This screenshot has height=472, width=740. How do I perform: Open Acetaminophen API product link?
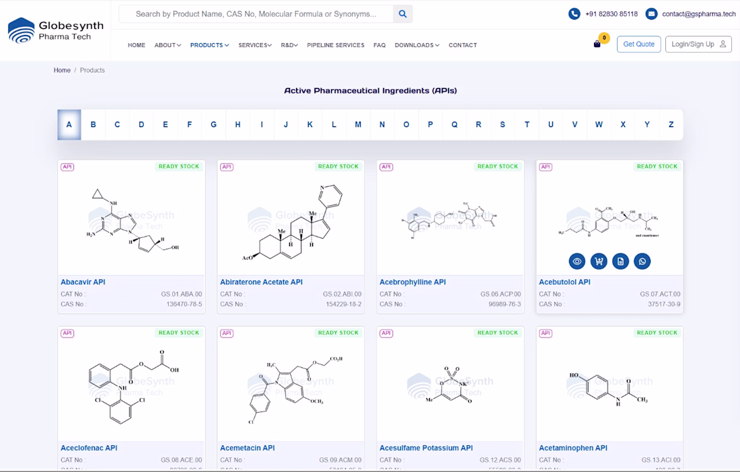click(573, 448)
